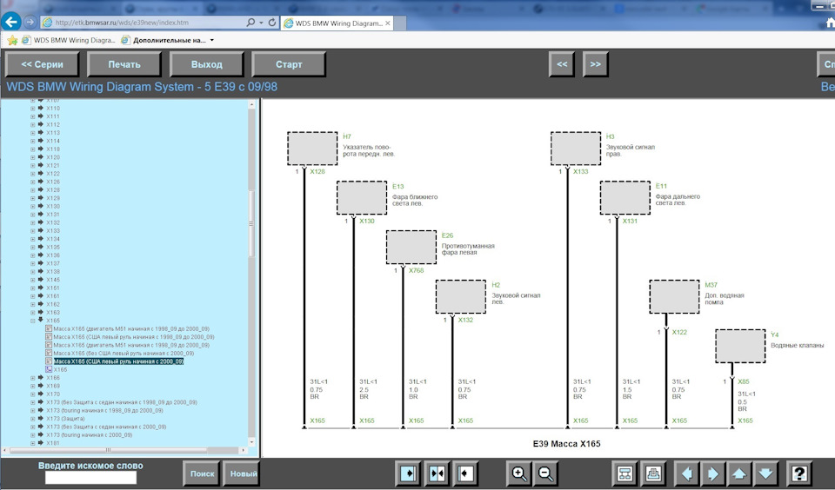The height and width of the screenshot is (490, 835).
Task: Set split view with the center layout icon
Action: tap(438, 473)
